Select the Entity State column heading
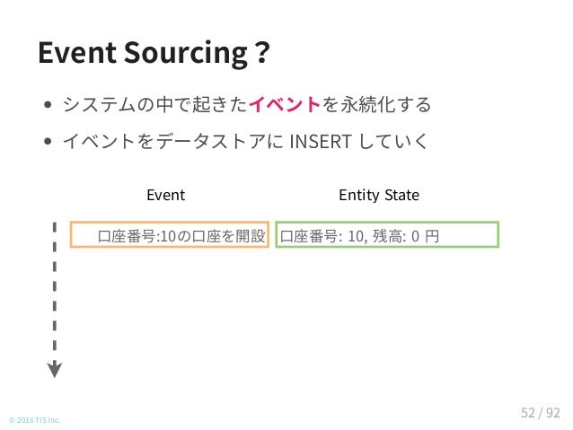This screenshot has width=573, height=430. click(379, 195)
